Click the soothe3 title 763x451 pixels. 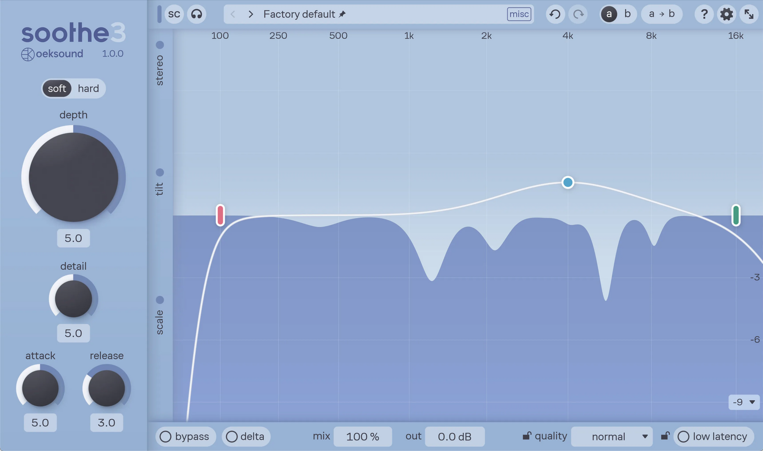click(73, 33)
